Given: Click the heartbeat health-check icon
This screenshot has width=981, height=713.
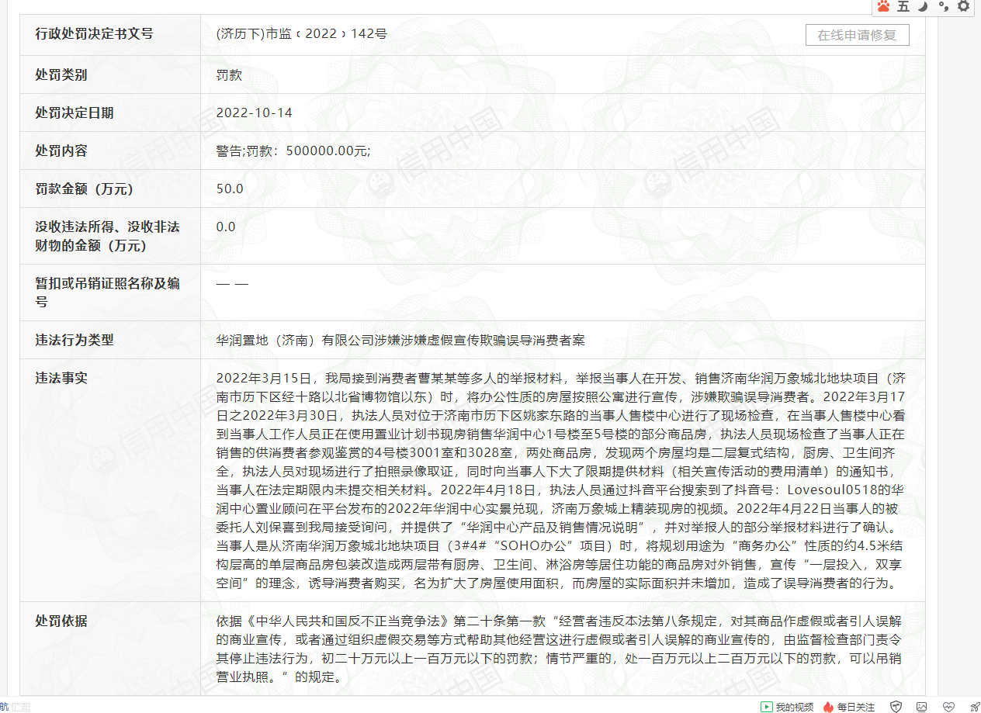Looking at the screenshot, I should coord(948,707).
